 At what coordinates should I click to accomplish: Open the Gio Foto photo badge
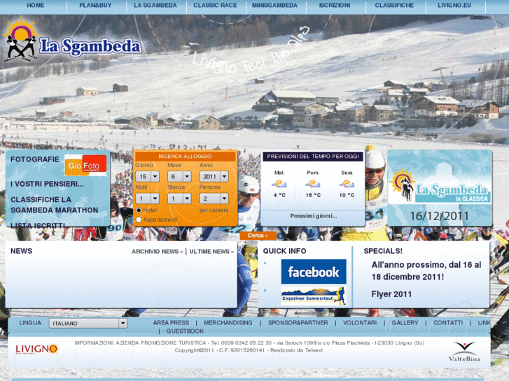pyautogui.click(x=85, y=166)
